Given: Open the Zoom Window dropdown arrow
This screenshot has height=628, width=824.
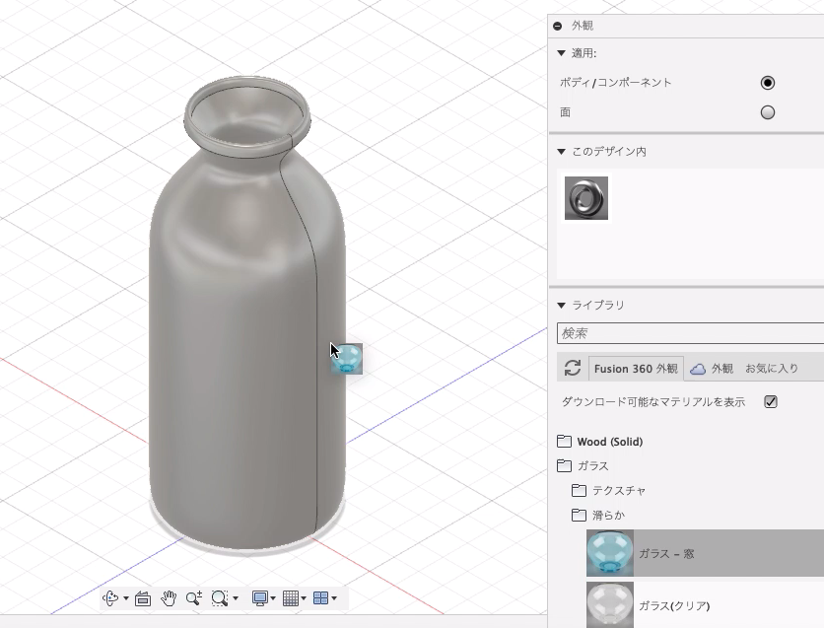Looking at the screenshot, I should click(236, 598).
